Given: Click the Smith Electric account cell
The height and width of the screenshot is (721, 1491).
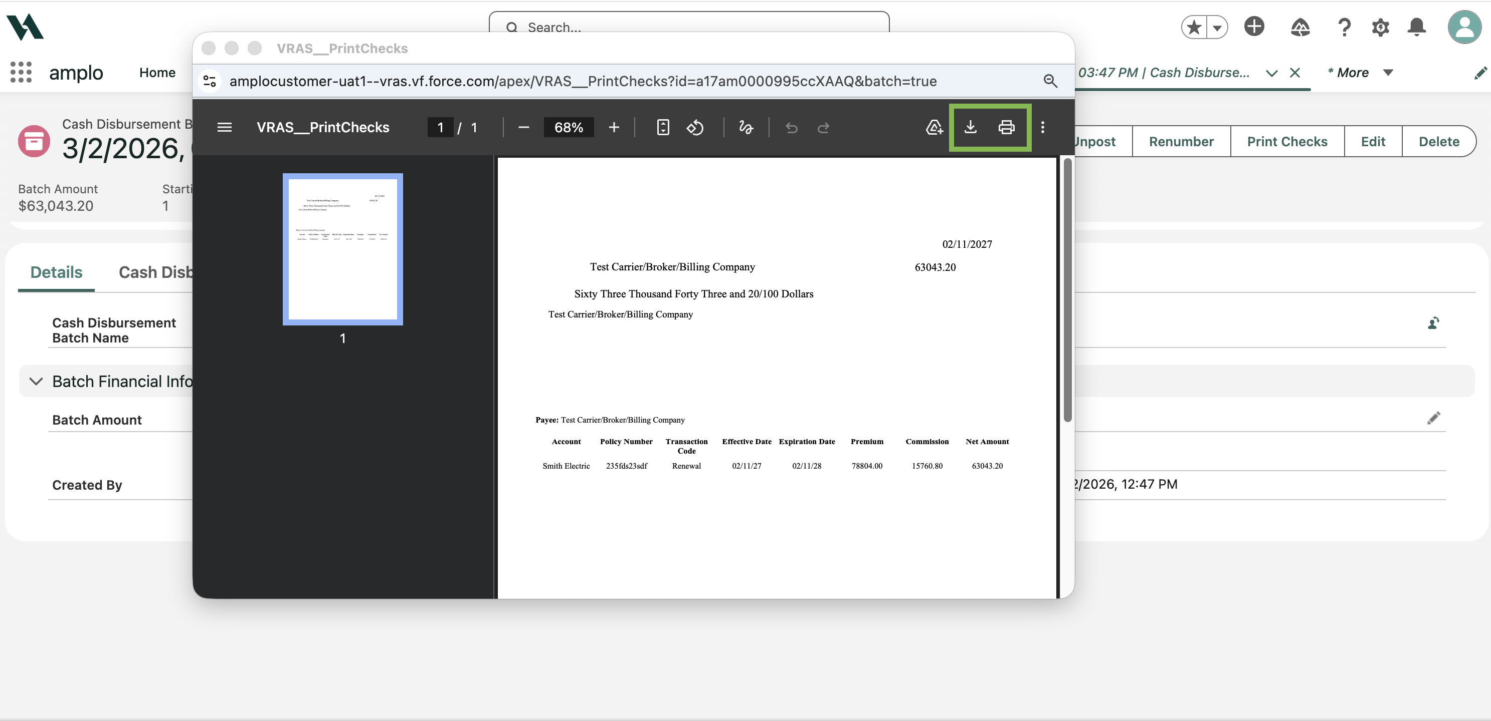Looking at the screenshot, I should click(566, 466).
